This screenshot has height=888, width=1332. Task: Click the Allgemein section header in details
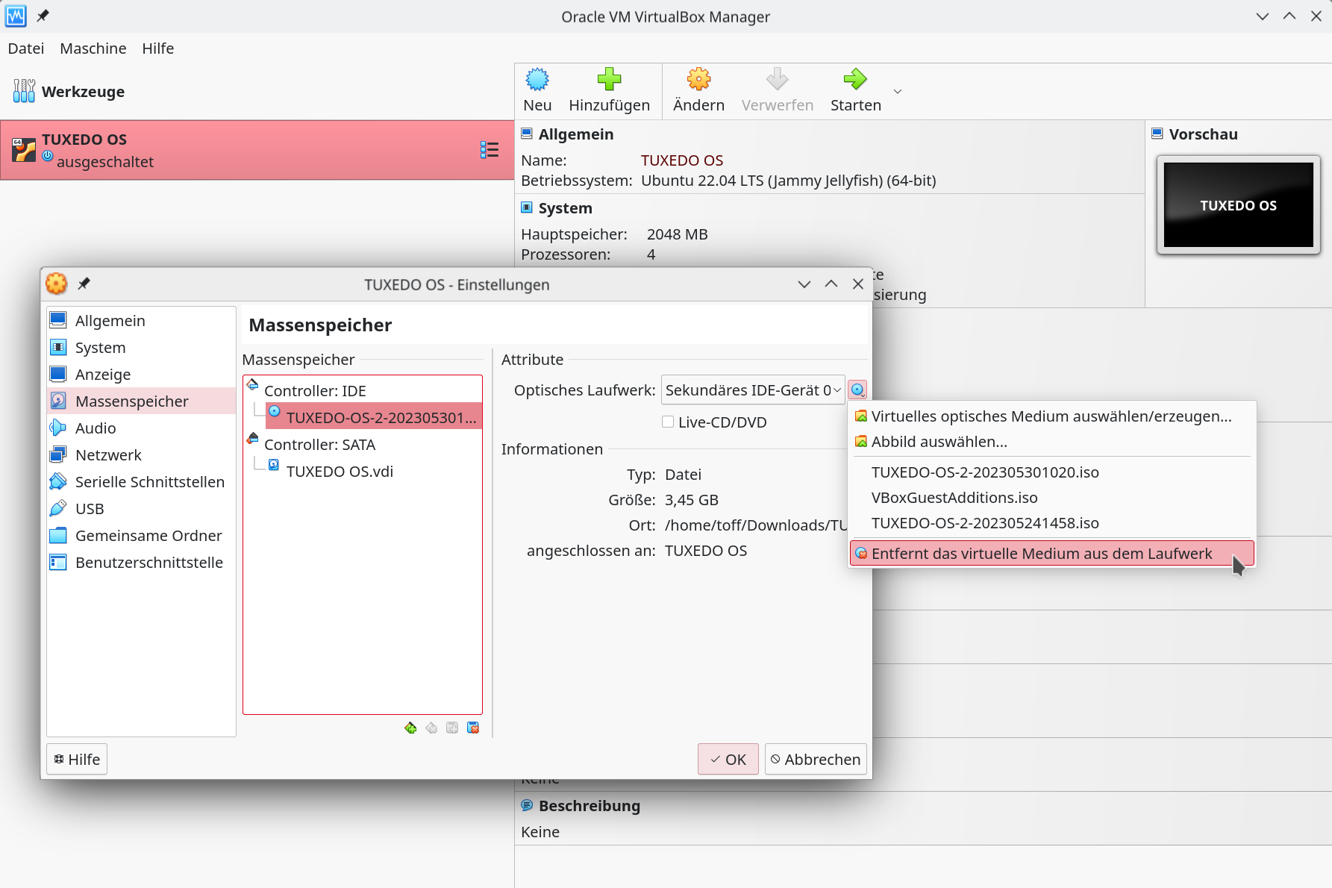(x=575, y=134)
